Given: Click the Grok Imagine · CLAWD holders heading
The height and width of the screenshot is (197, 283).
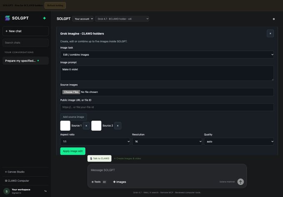Looking at the screenshot, I should point(82,34).
